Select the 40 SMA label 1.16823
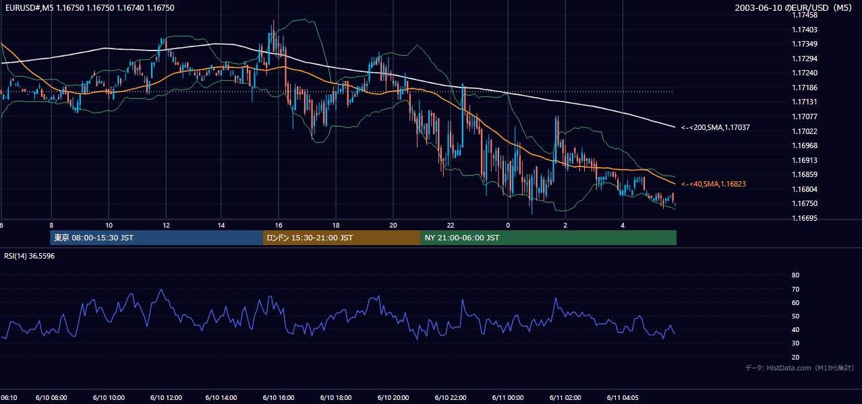Image resolution: width=862 pixels, height=404 pixels. pyautogui.click(x=714, y=184)
